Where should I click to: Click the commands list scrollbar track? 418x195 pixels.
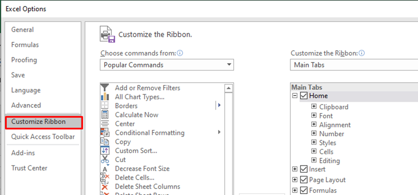coord(229,144)
